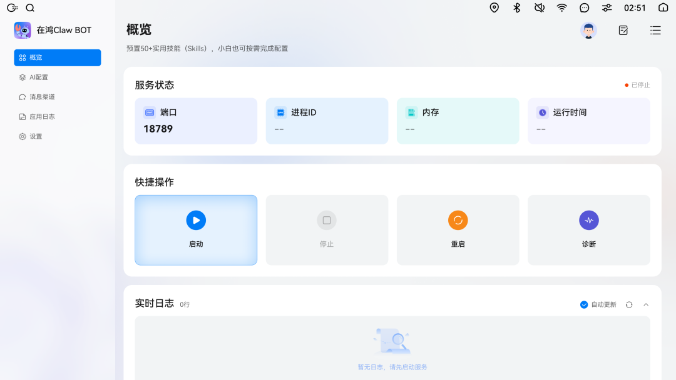
Task: Click the blue Start (启动) play button
Action: click(196, 221)
